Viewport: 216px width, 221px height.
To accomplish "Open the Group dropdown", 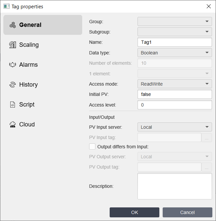I will click(175, 22).
